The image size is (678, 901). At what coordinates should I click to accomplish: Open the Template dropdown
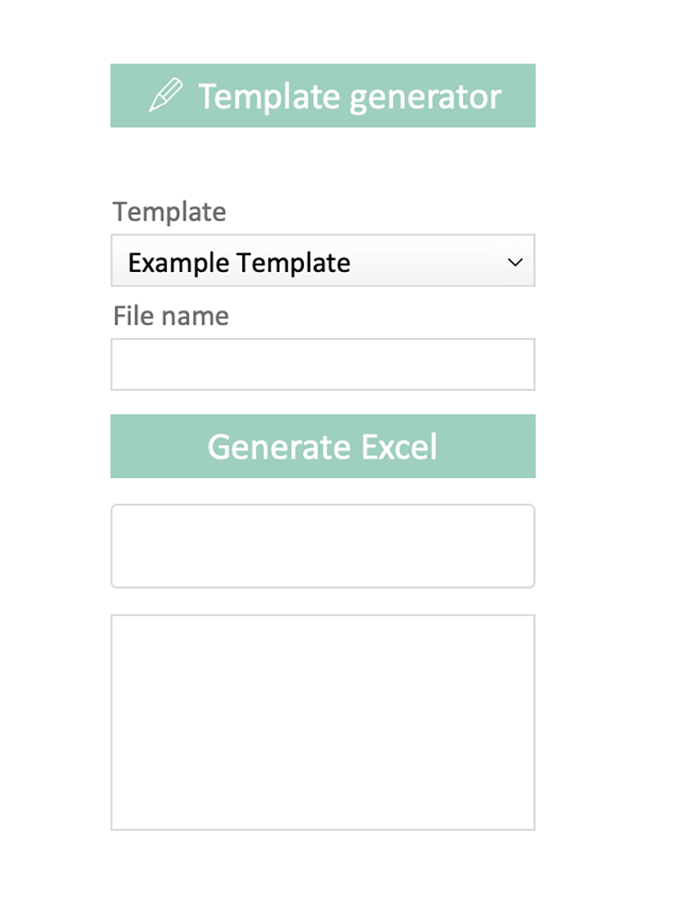coord(323,261)
